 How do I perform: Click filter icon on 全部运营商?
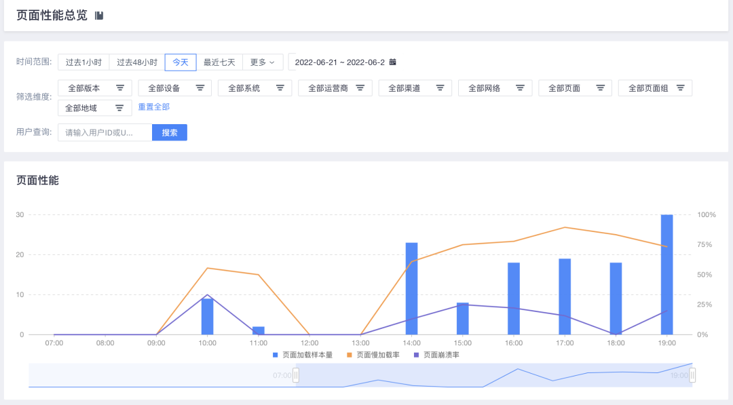click(x=360, y=88)
